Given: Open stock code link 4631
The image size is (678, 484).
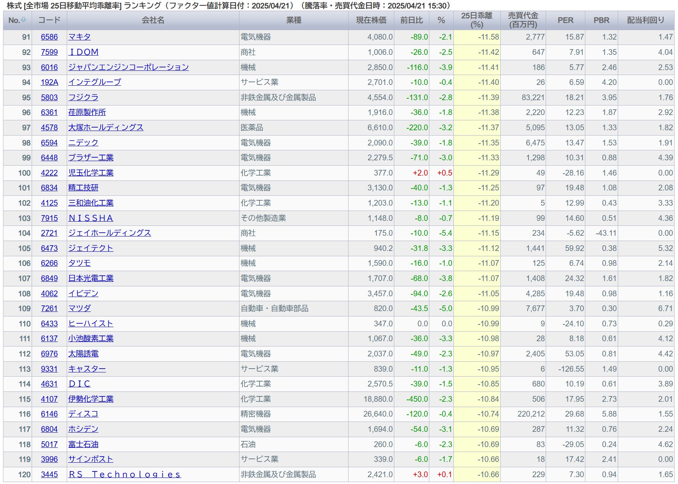Looking at the screenshot, I should click(50, 384).
